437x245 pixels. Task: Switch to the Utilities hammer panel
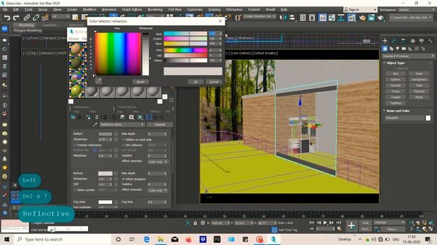[x=431, y=41]
